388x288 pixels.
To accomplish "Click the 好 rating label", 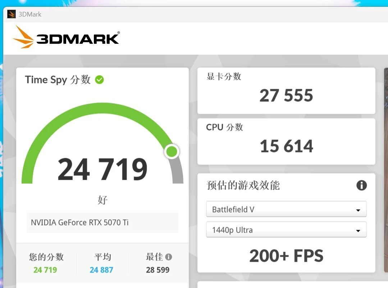I will (x=102, y=200).
